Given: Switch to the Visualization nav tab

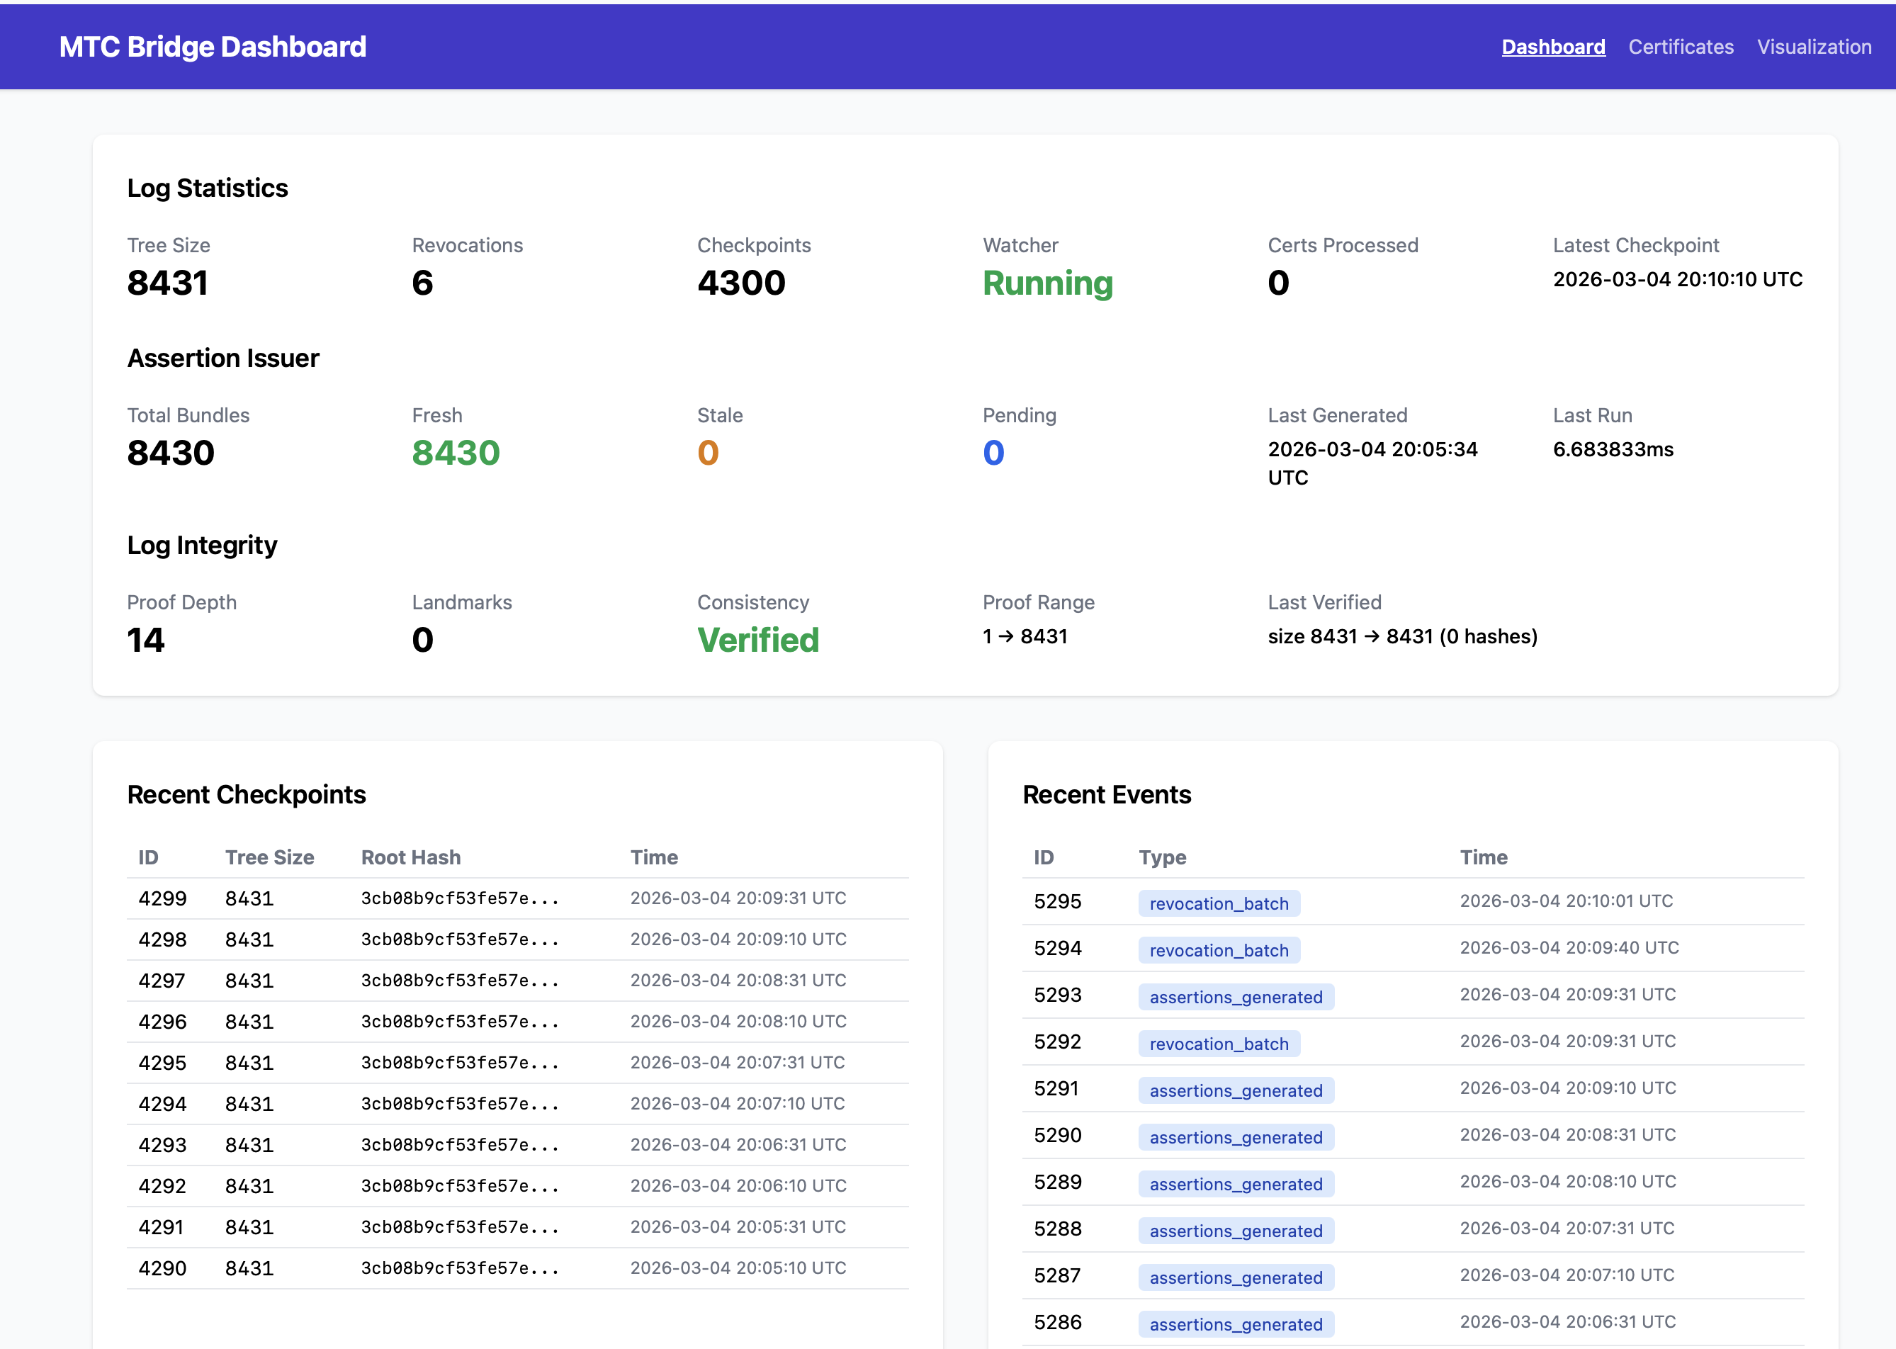Looking at the screenshot, I should [1814, 47].
